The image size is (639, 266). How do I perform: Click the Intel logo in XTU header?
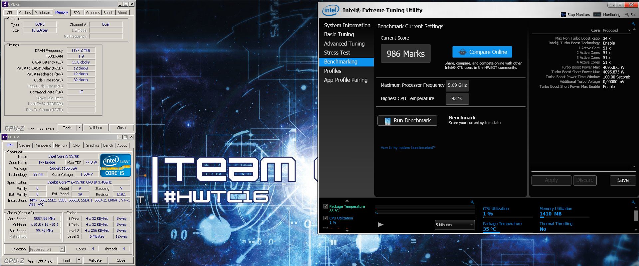coord(330,10)
